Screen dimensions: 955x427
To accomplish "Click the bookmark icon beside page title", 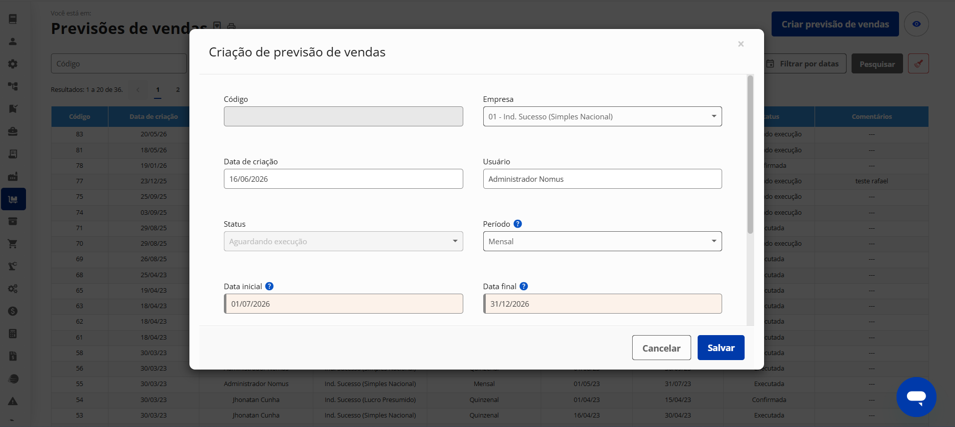I will click(217, 25).
